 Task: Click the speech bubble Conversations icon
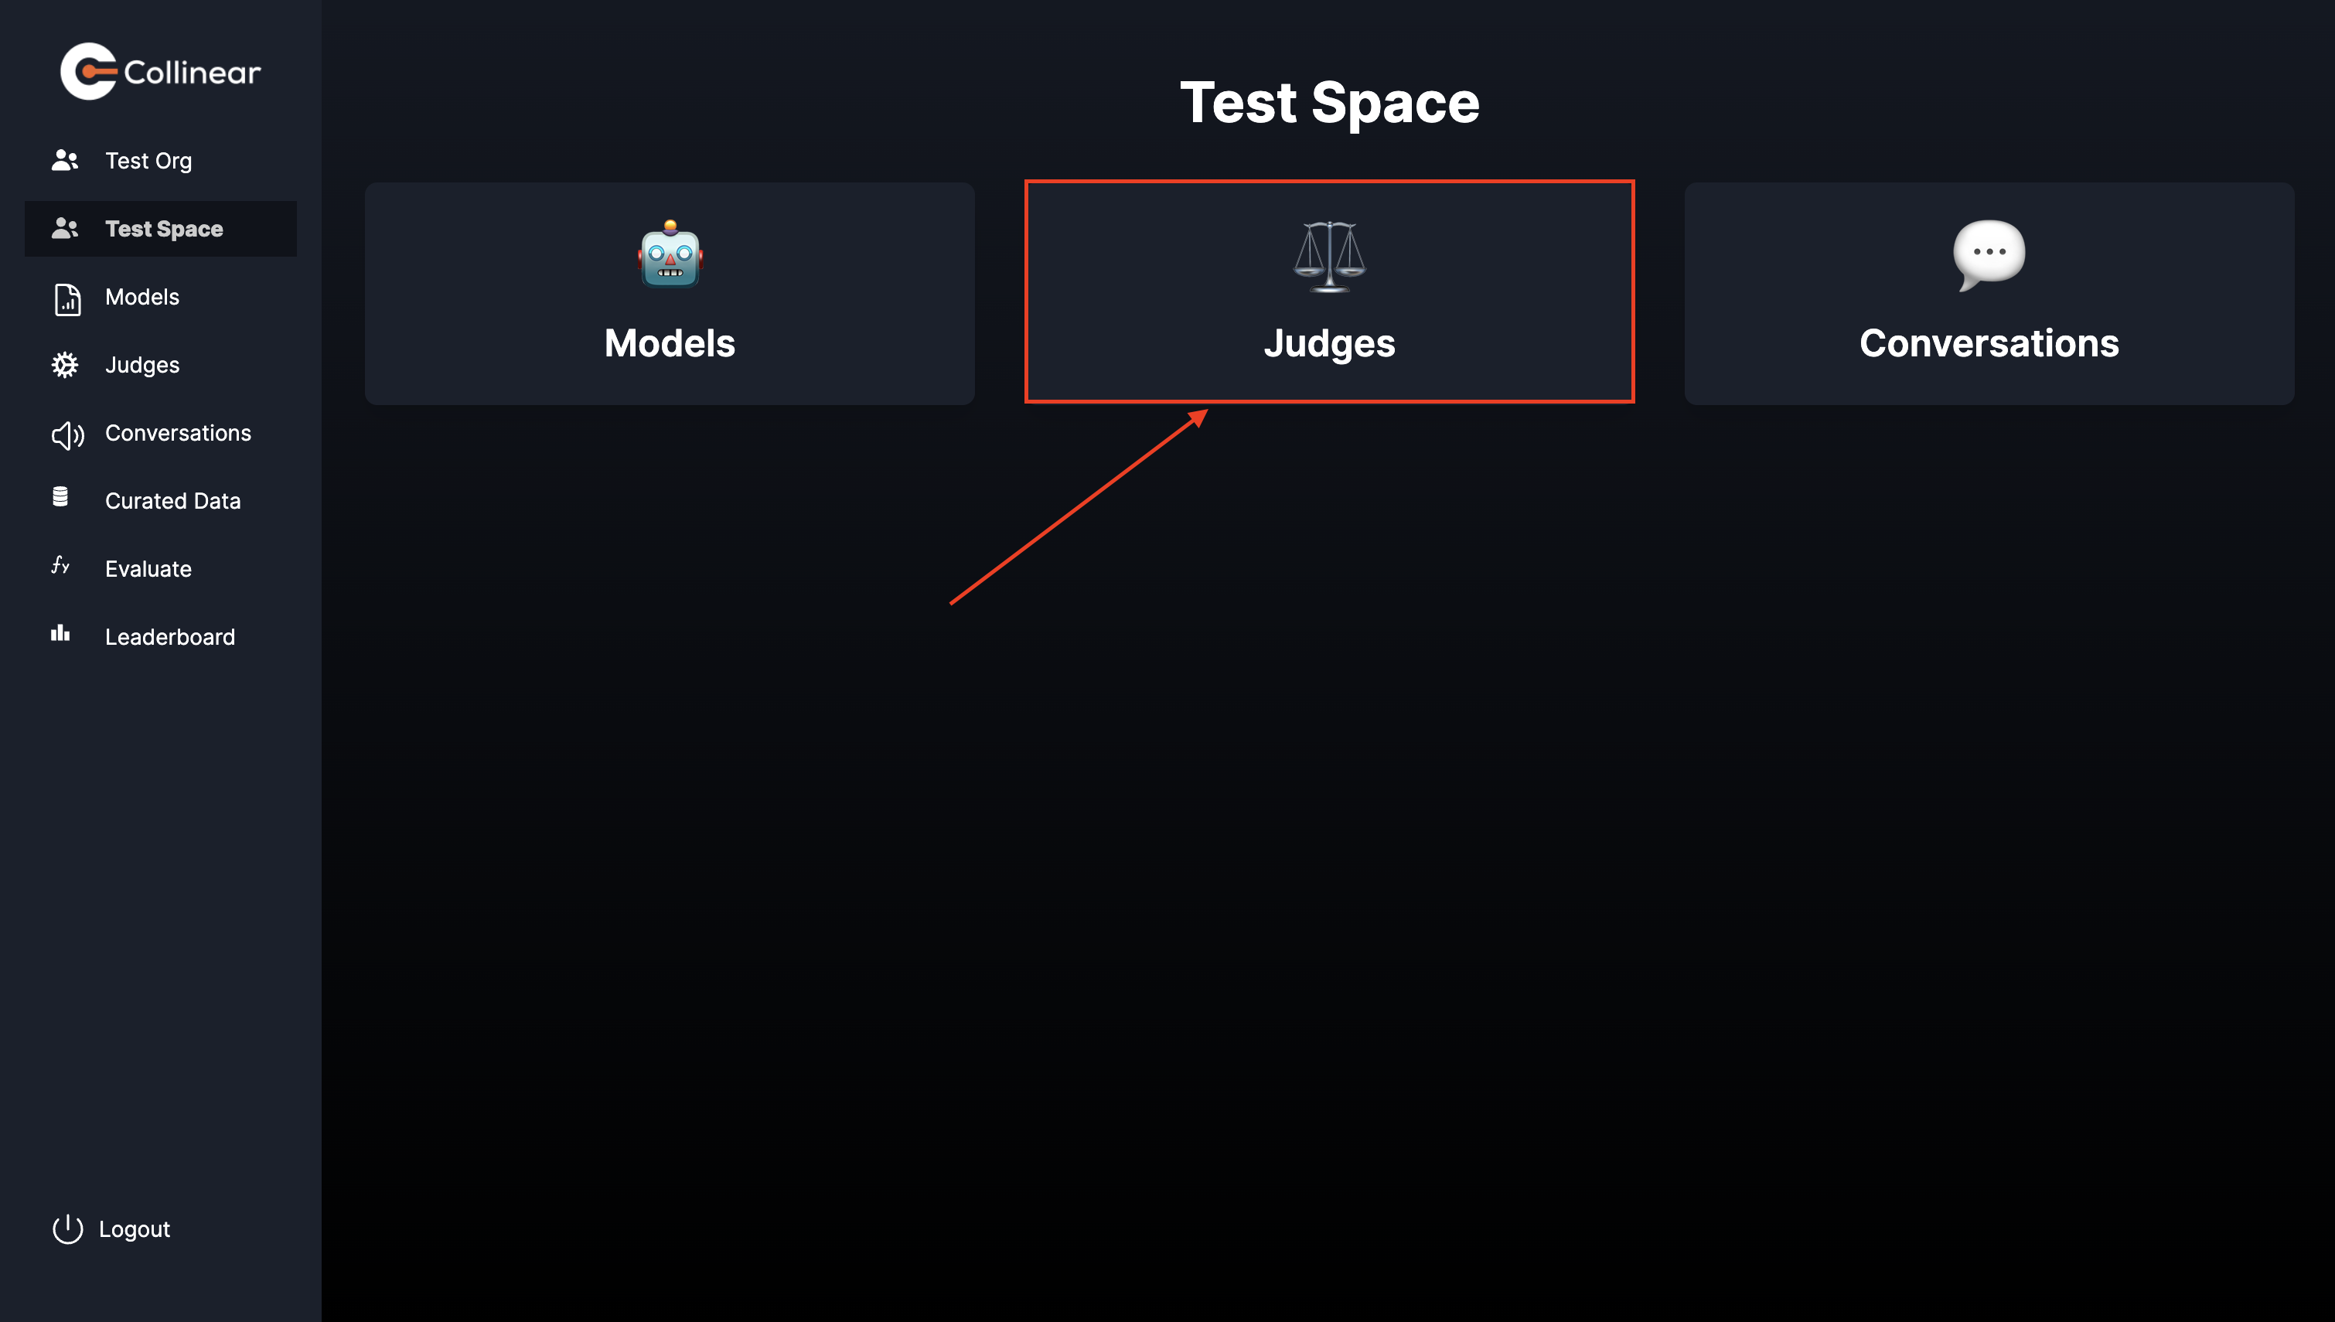tap(1989, 255)
